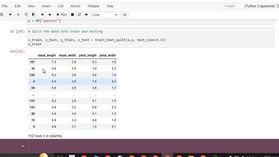Image resolution: width=279 pixels, height=157 pixels.
Task: Move selected cell up arrow
Action: click(x=42, y=14)
